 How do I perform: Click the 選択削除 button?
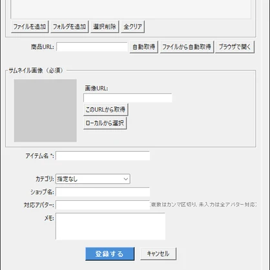click(105, 26)
